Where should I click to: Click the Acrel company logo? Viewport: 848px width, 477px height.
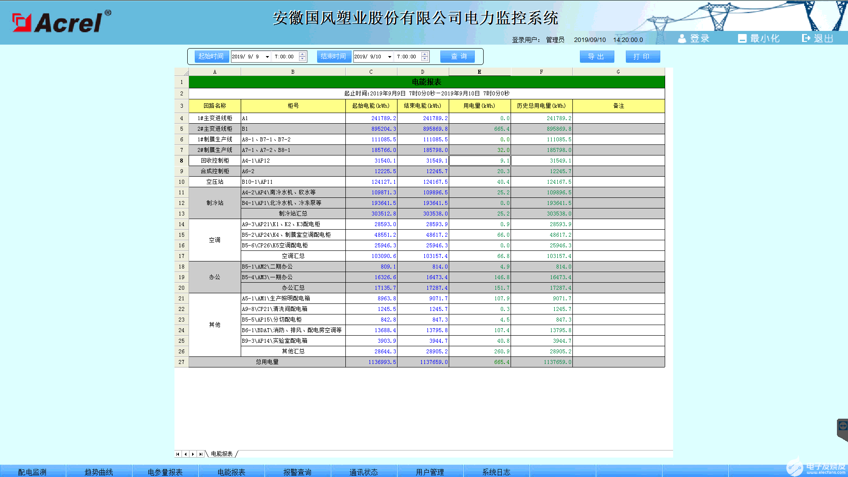(x=60, y=22)
